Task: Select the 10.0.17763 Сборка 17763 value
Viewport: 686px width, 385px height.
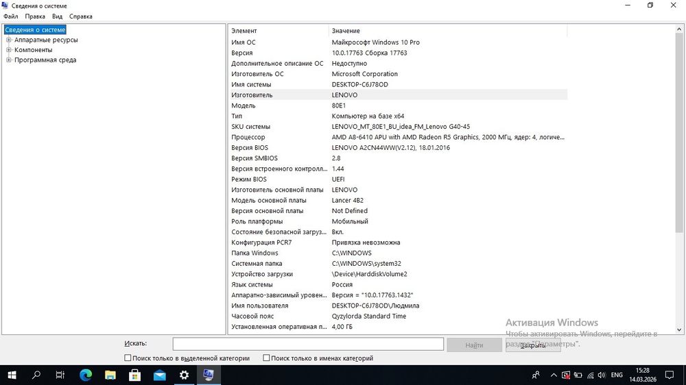Action: click(369, 53)
